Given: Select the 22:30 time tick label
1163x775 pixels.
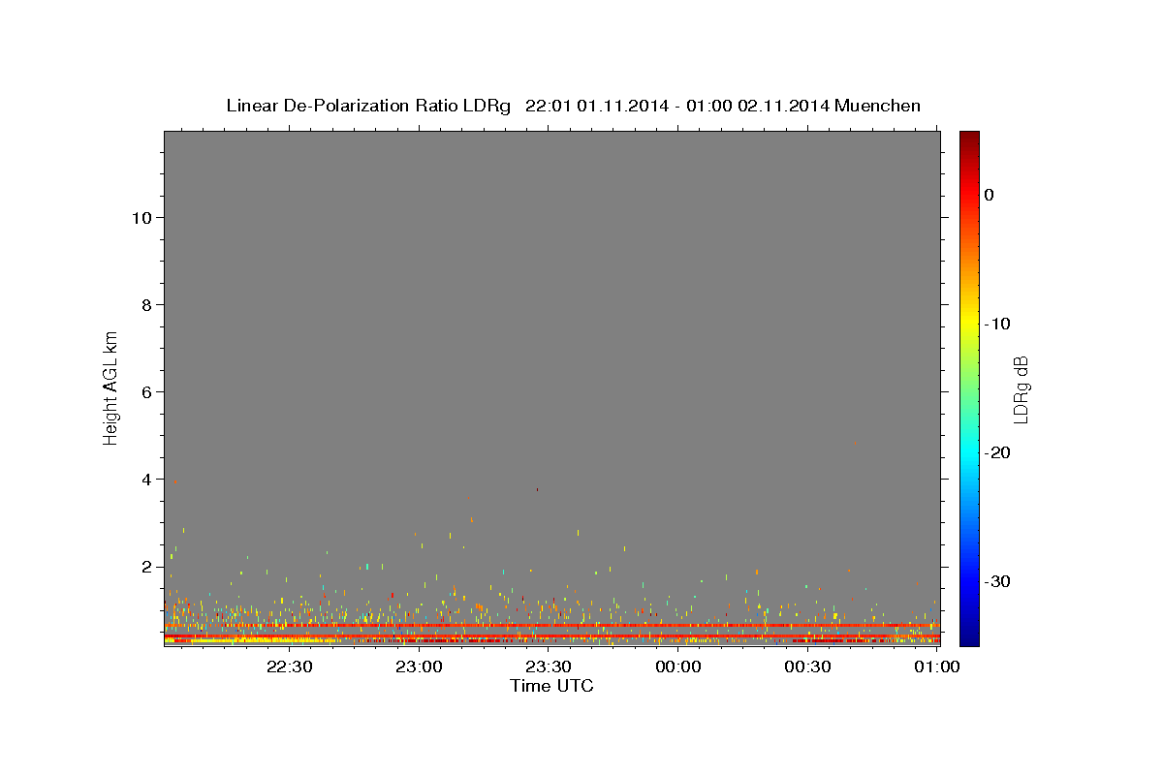Looking at the screenshot, I should pos(290,667).
